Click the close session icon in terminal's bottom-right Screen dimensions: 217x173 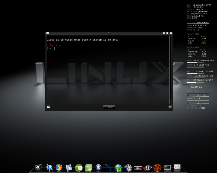(x=170, y=107)
